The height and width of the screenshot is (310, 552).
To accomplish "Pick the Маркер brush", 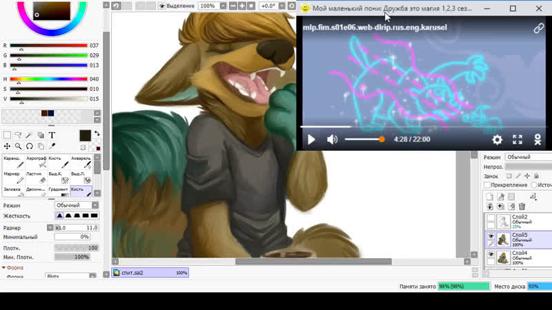I will 13,178.
